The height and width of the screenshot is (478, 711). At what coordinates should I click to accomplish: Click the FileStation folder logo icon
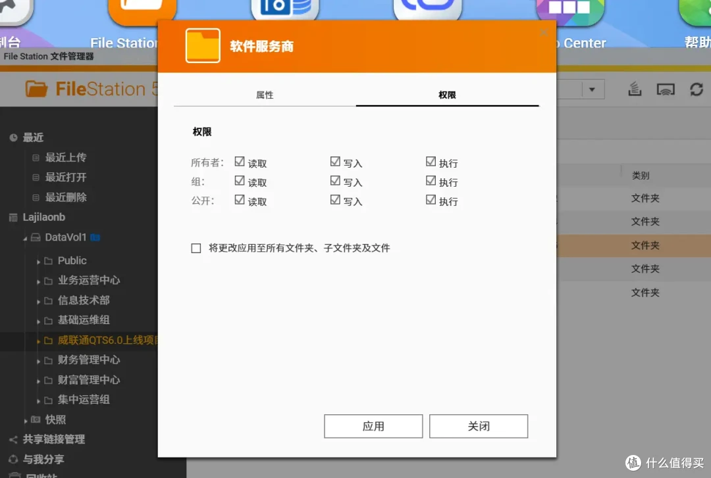[x=36, y=89]
